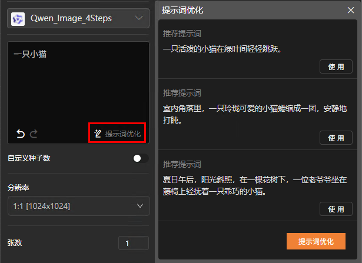Apply the 夏日午后 prompt with 使用

pyautogui.click(x=336, y=209)
